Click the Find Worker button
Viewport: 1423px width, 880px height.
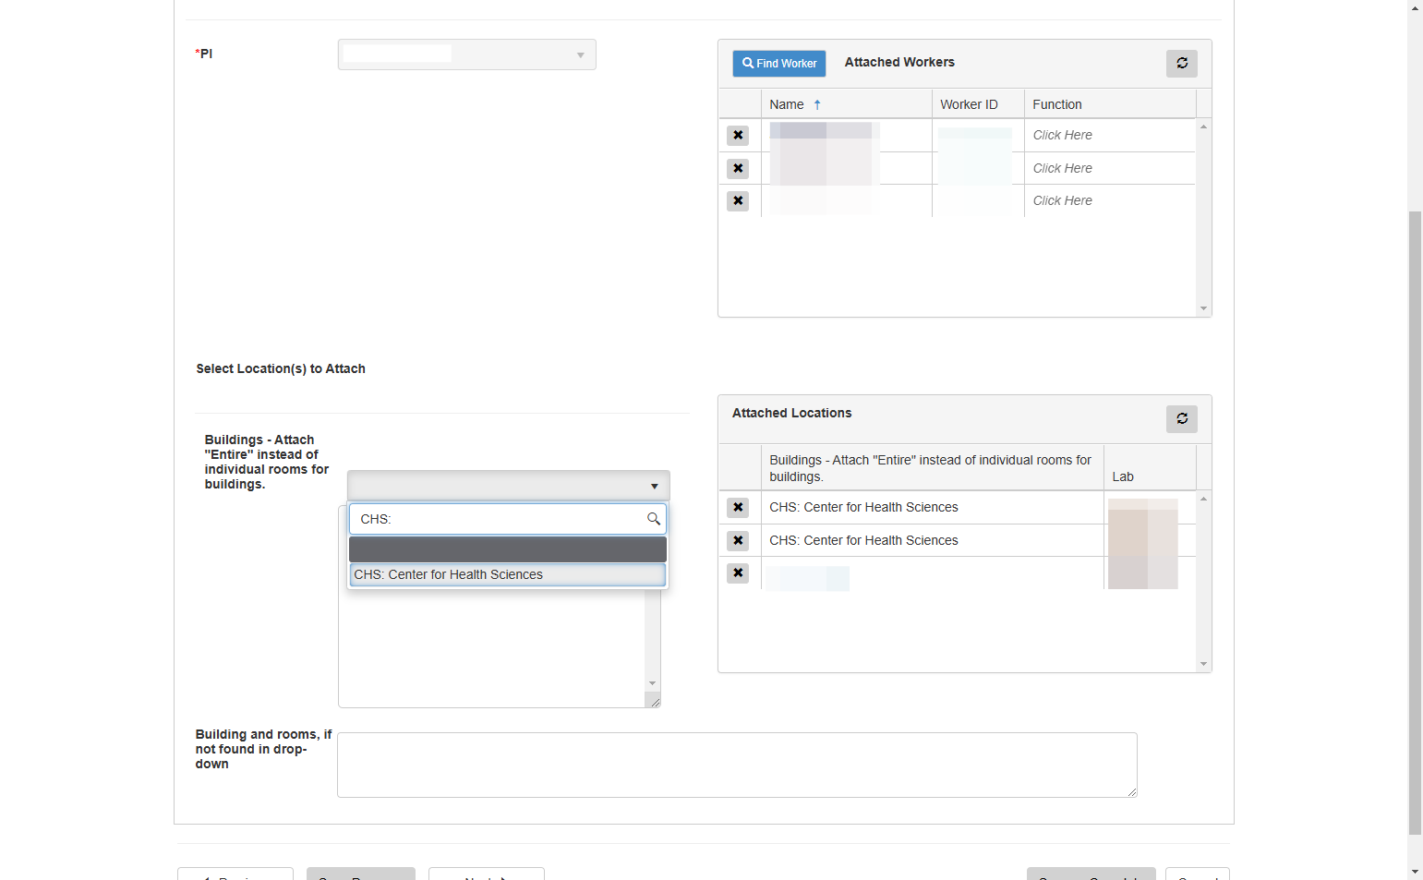[x=778, y=64]
